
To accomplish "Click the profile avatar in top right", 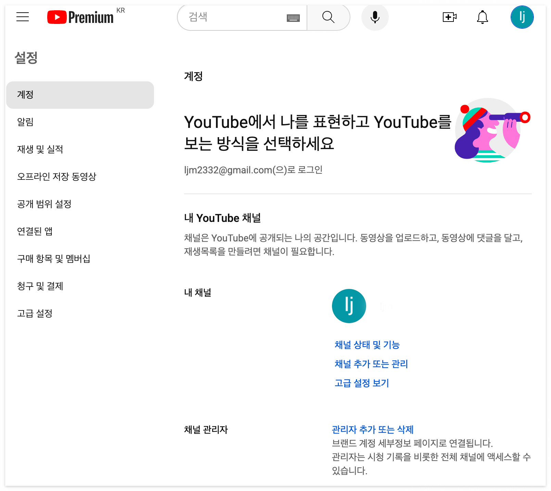I will pos(522,17).
